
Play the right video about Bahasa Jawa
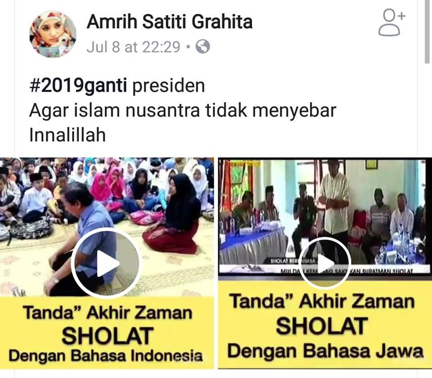(325, 263)
